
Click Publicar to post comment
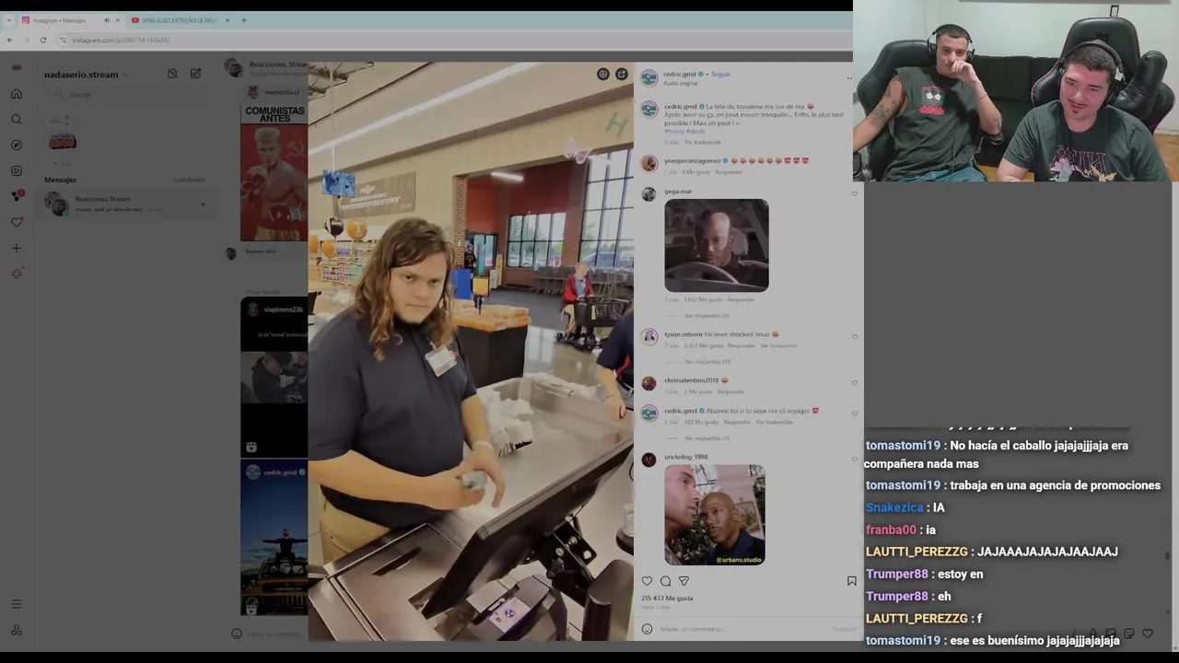click(x=845, y=629)
